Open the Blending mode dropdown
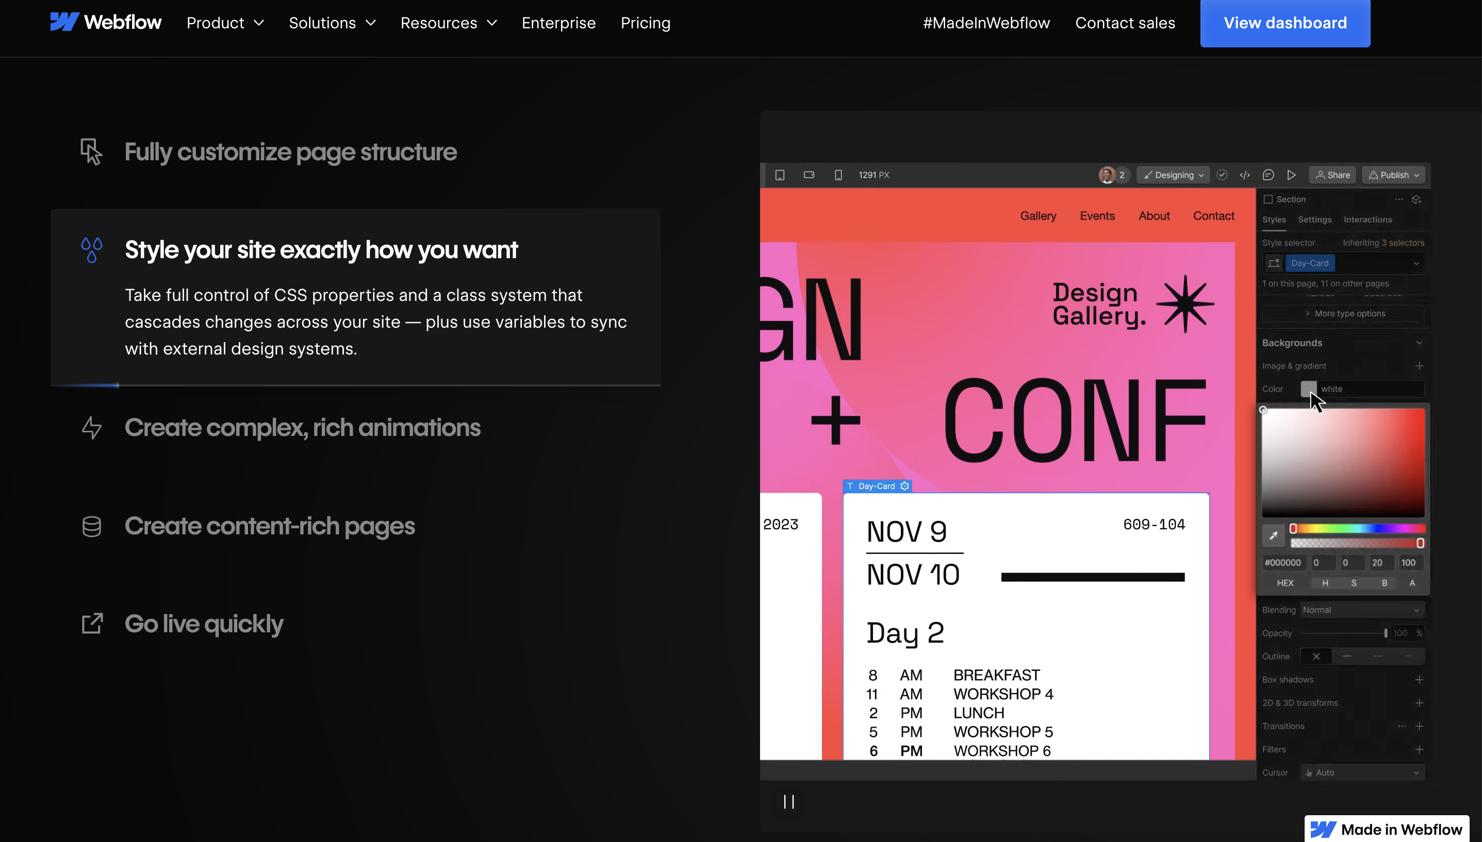1482x842 pixels. point(1361,609)
